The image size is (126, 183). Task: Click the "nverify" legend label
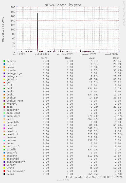click(x=12, y=104)
